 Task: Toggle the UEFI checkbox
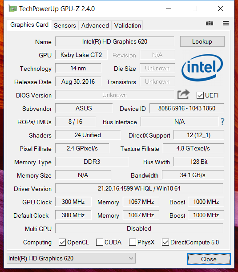(200, 95)
